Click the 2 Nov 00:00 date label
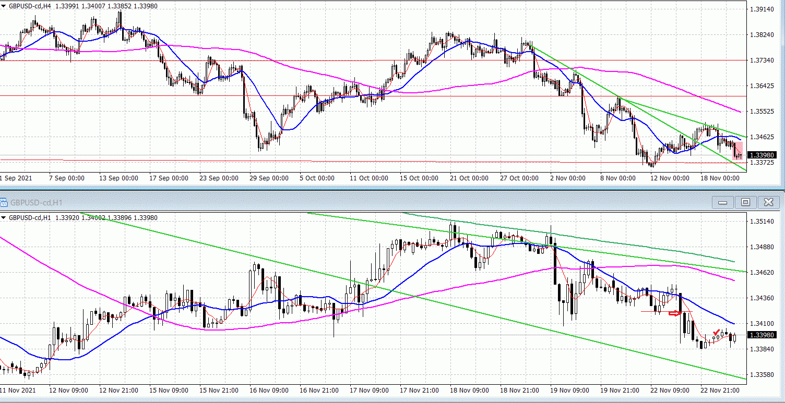Screen dimensions: 785x403 click(x=567, y=178)
